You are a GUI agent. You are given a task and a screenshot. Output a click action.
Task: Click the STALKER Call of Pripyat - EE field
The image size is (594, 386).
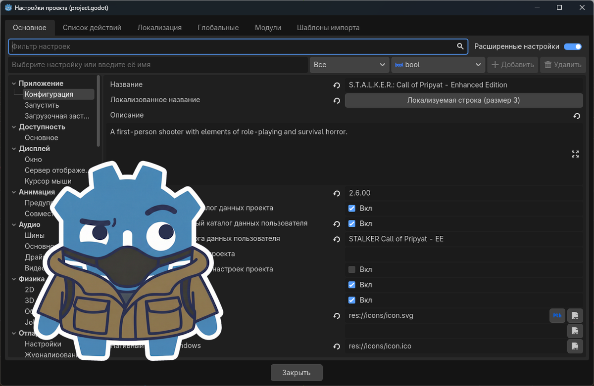(x=464, y=239)
